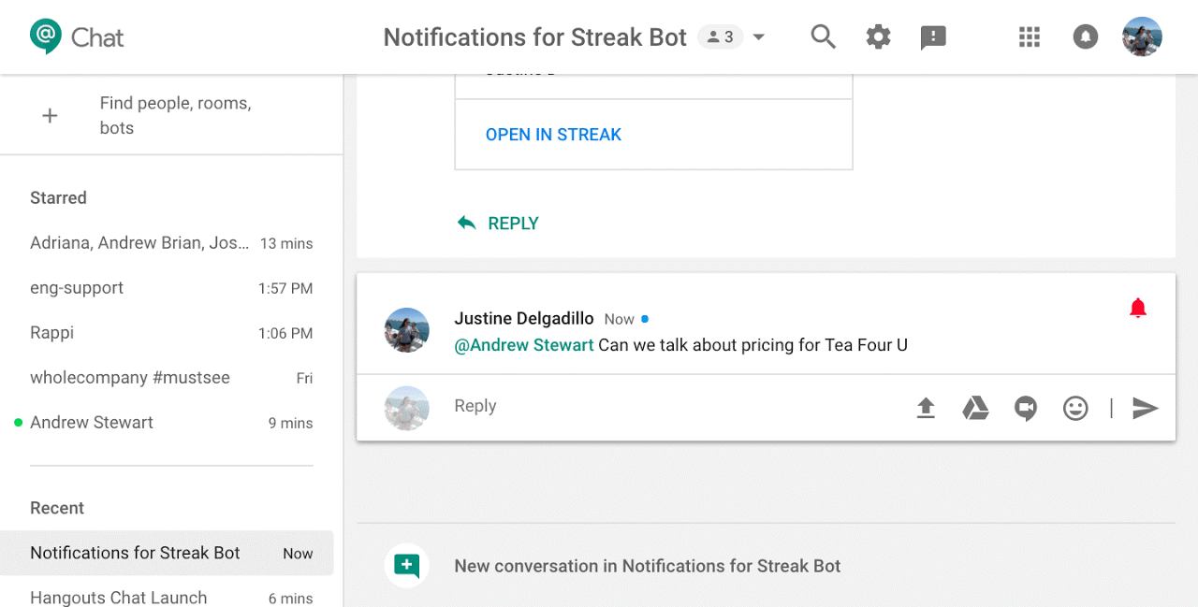Start new conversation in Streak Bot room
Viewport: 1198px width, 607px height.
(x=646, y=566)
